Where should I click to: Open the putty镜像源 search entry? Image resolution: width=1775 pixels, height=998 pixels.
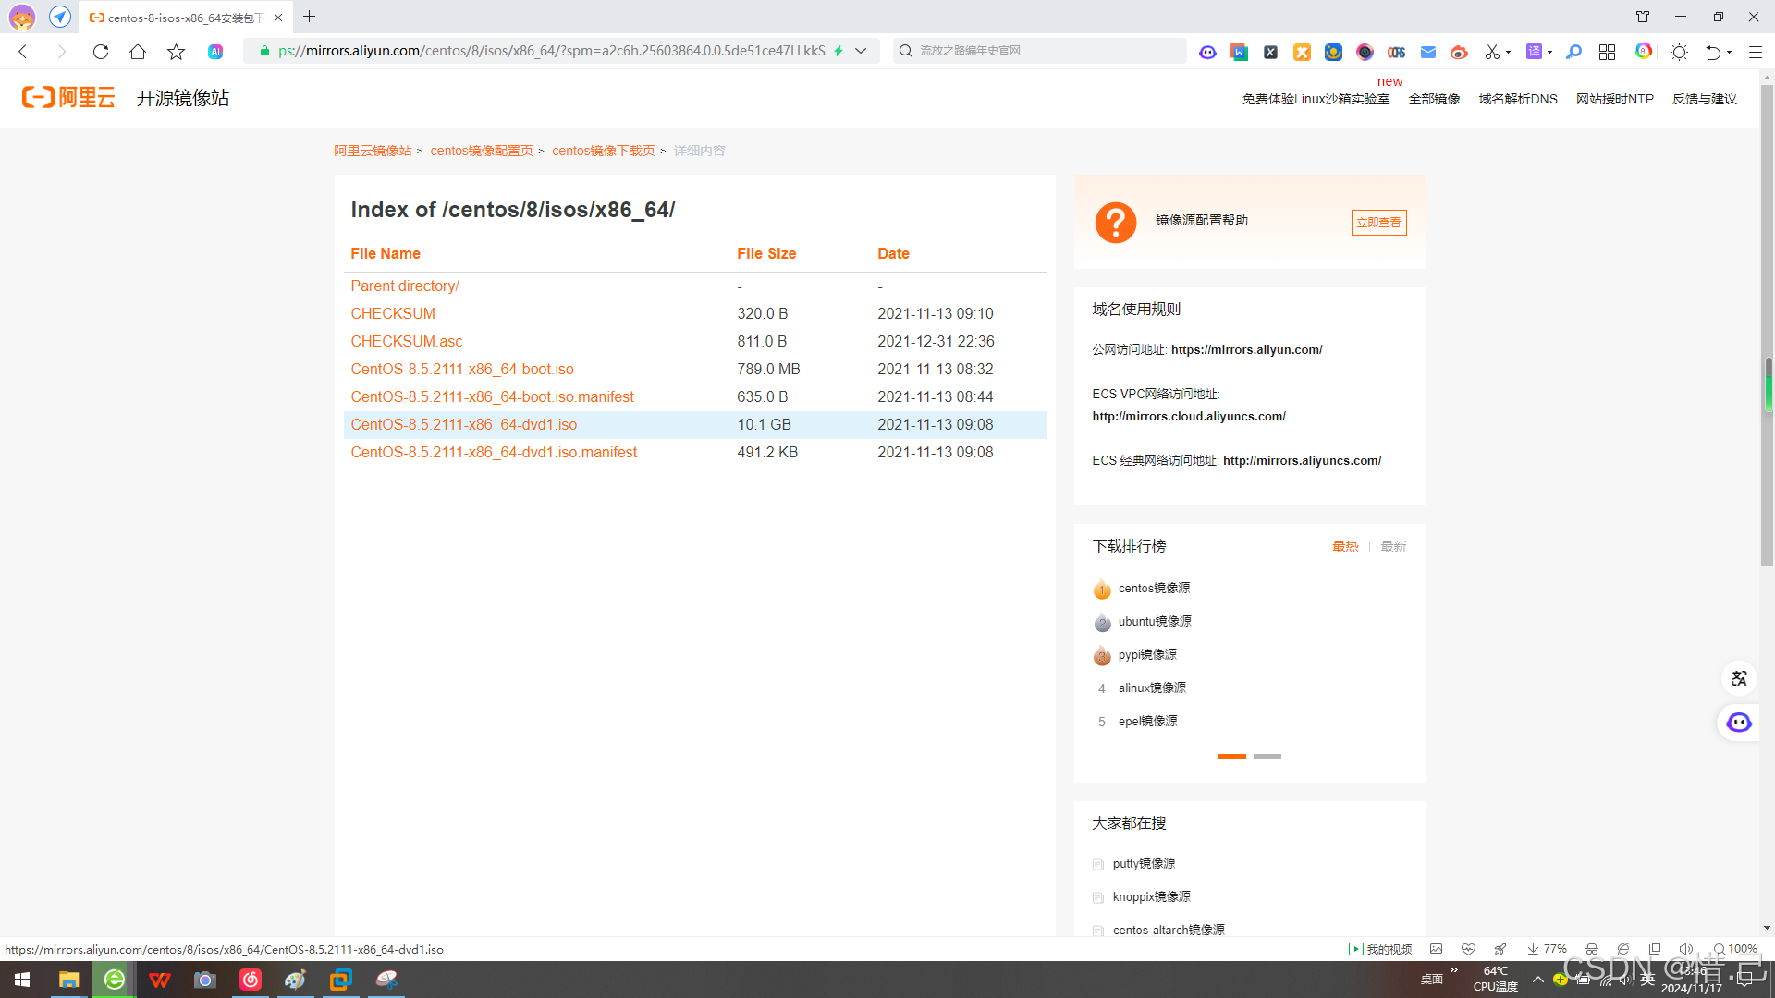point(1144,863)
